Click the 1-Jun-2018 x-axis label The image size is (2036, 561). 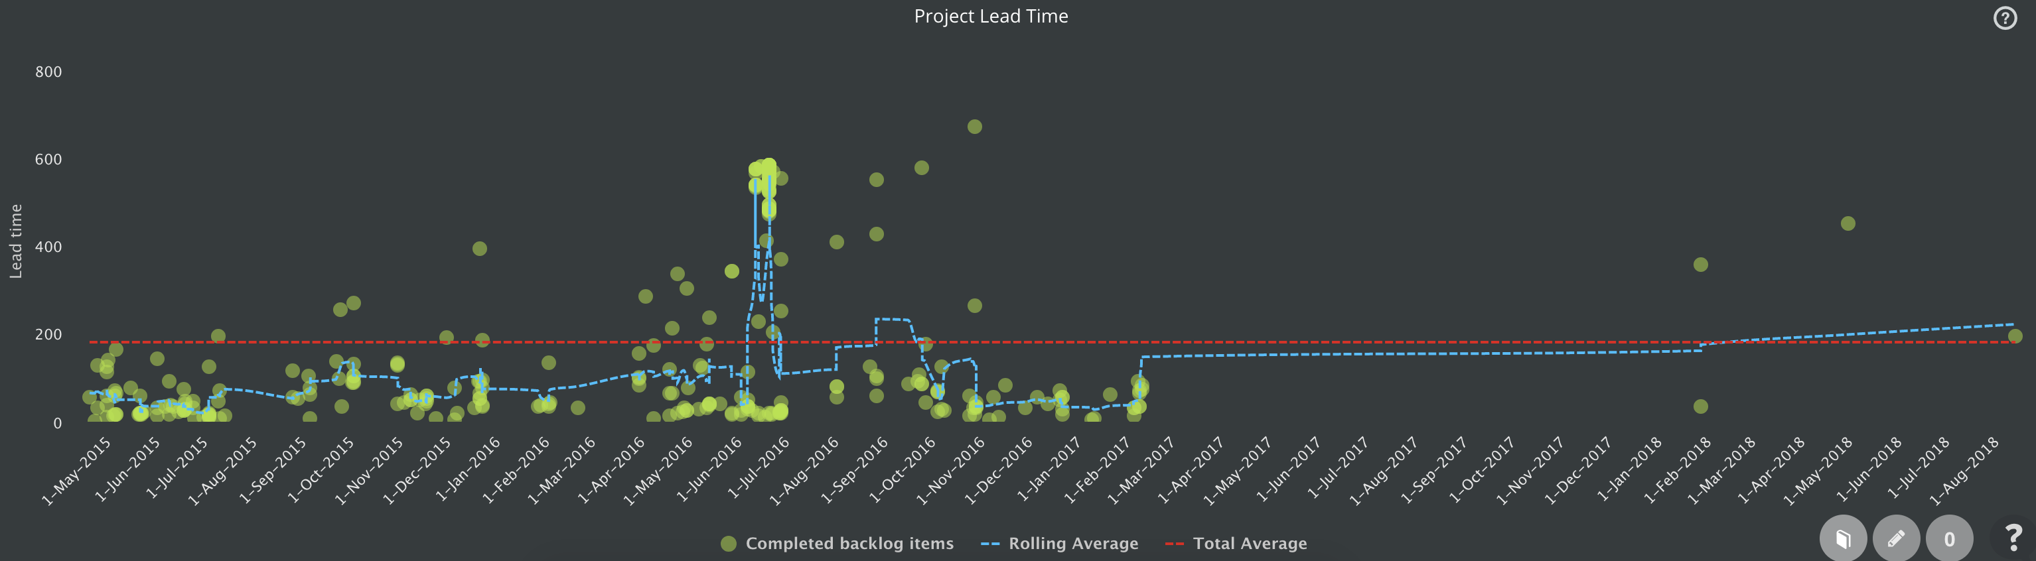point(1869,469)
